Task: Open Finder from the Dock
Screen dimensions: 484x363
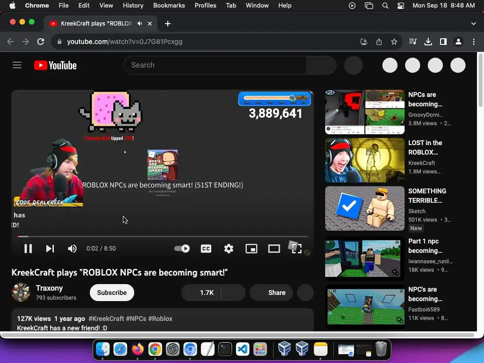Action: pos(103,349)
